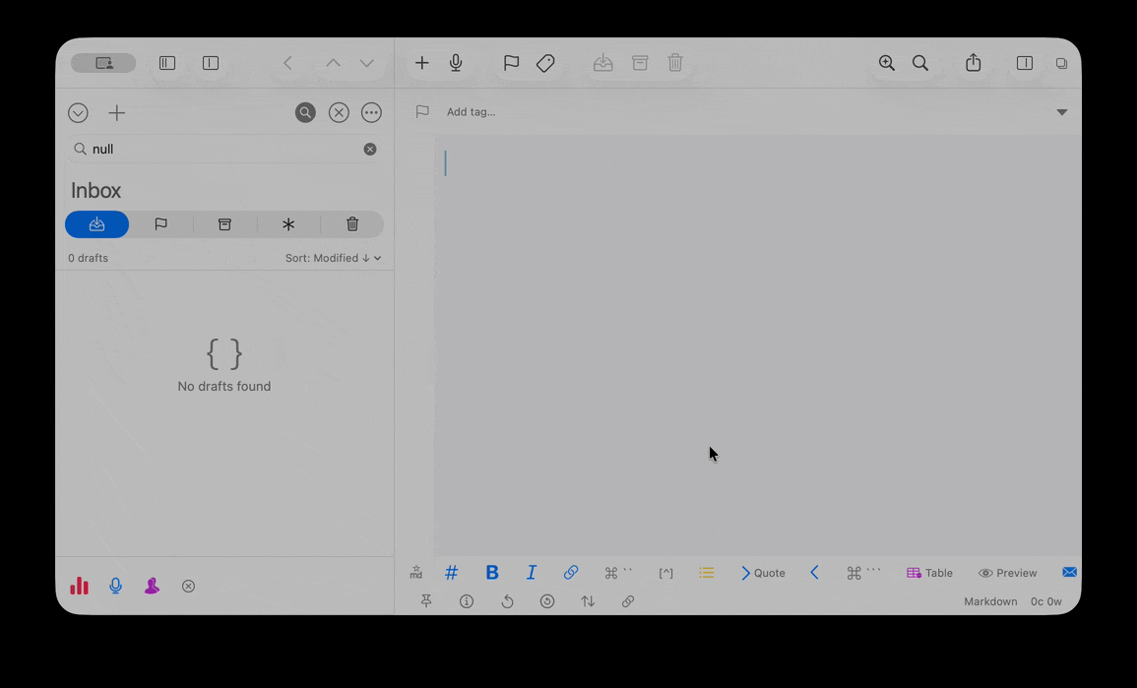Click the flag icon in the top toolbar
This screenshot has height=688, width=1137.
[511, 63]
